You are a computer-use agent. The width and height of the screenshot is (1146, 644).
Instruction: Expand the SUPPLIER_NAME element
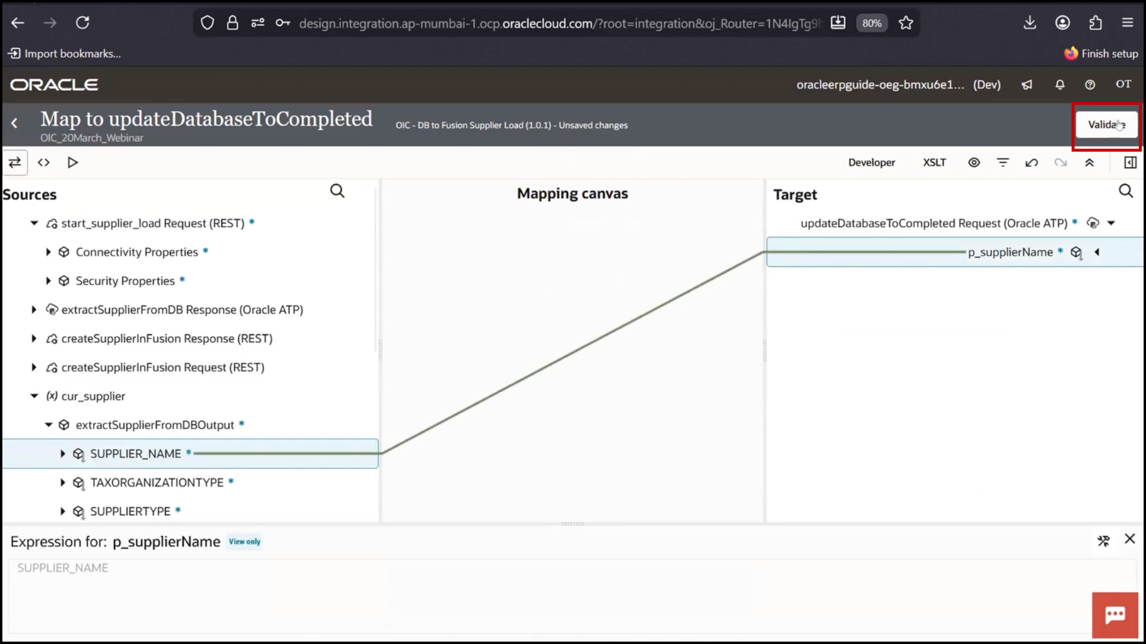[63, 454]
